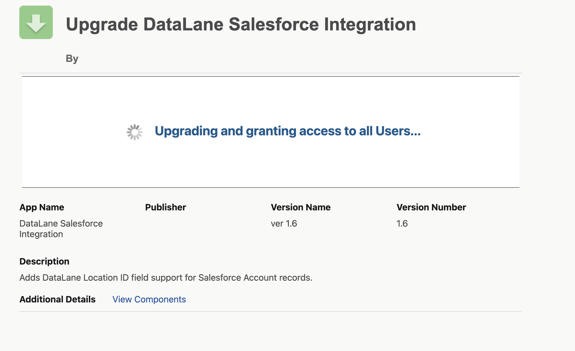This screenshot has width=575, height=351.
Task: Click the 'Additional Details' label
Action: 58,299
